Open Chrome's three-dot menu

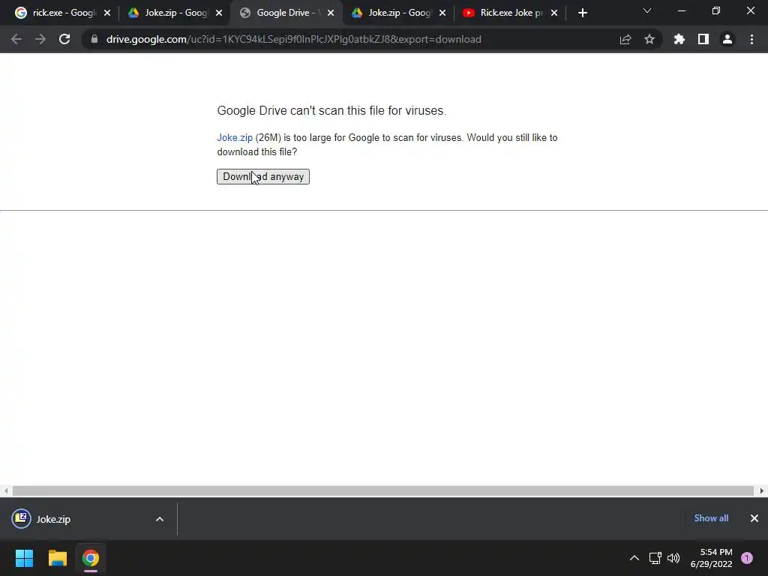tap(751, 39)
